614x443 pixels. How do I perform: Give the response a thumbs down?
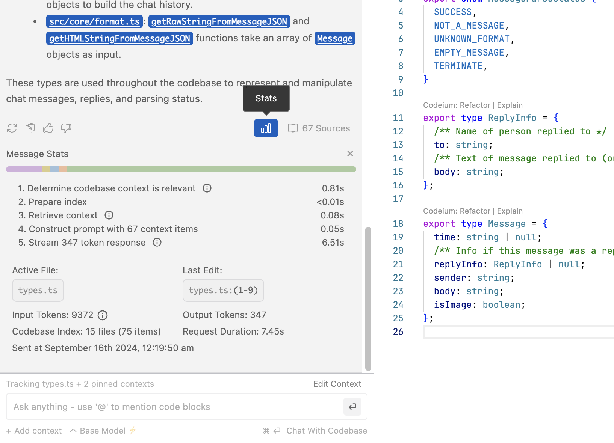pyautogui.click(x=66, y=128)
